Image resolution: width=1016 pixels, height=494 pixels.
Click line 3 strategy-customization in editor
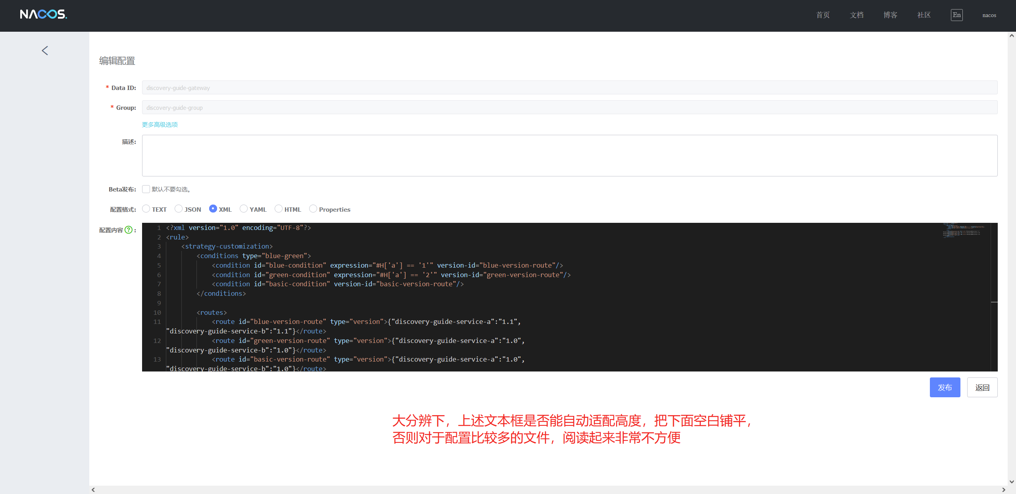pyautogui.click(x=227, y=246)
